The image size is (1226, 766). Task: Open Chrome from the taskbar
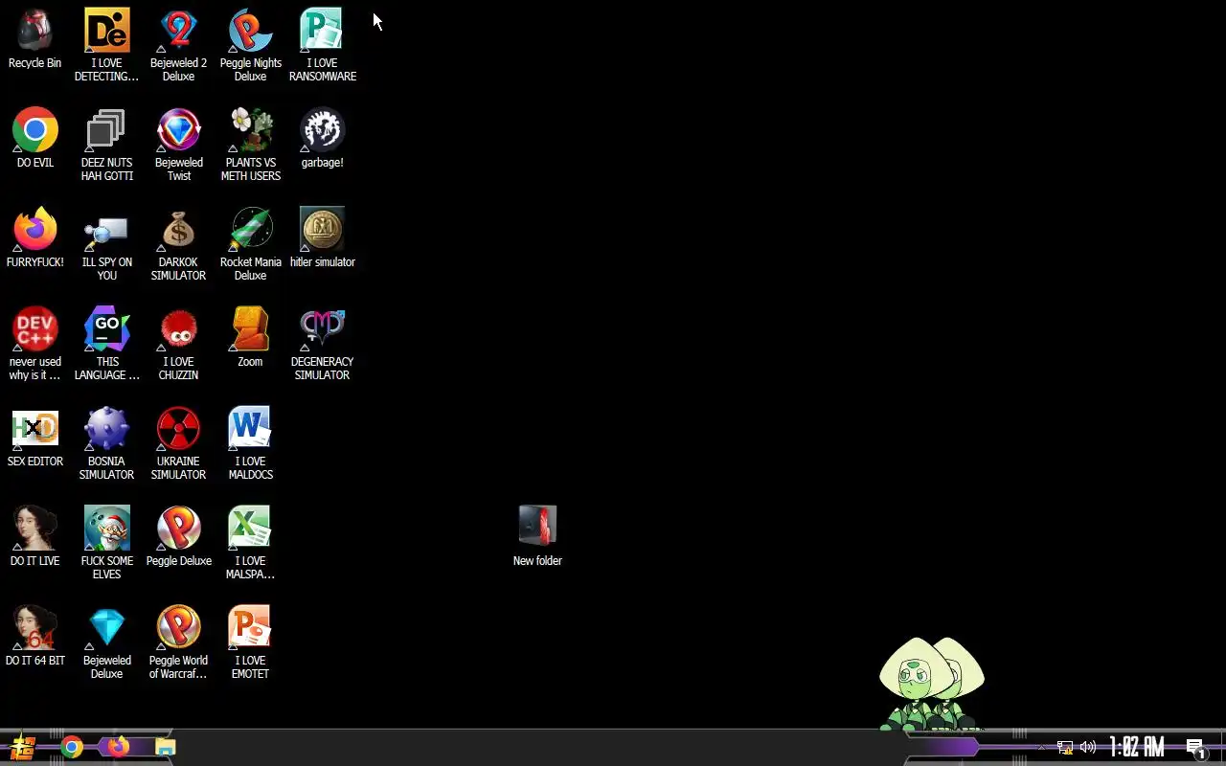click(72, 747)
